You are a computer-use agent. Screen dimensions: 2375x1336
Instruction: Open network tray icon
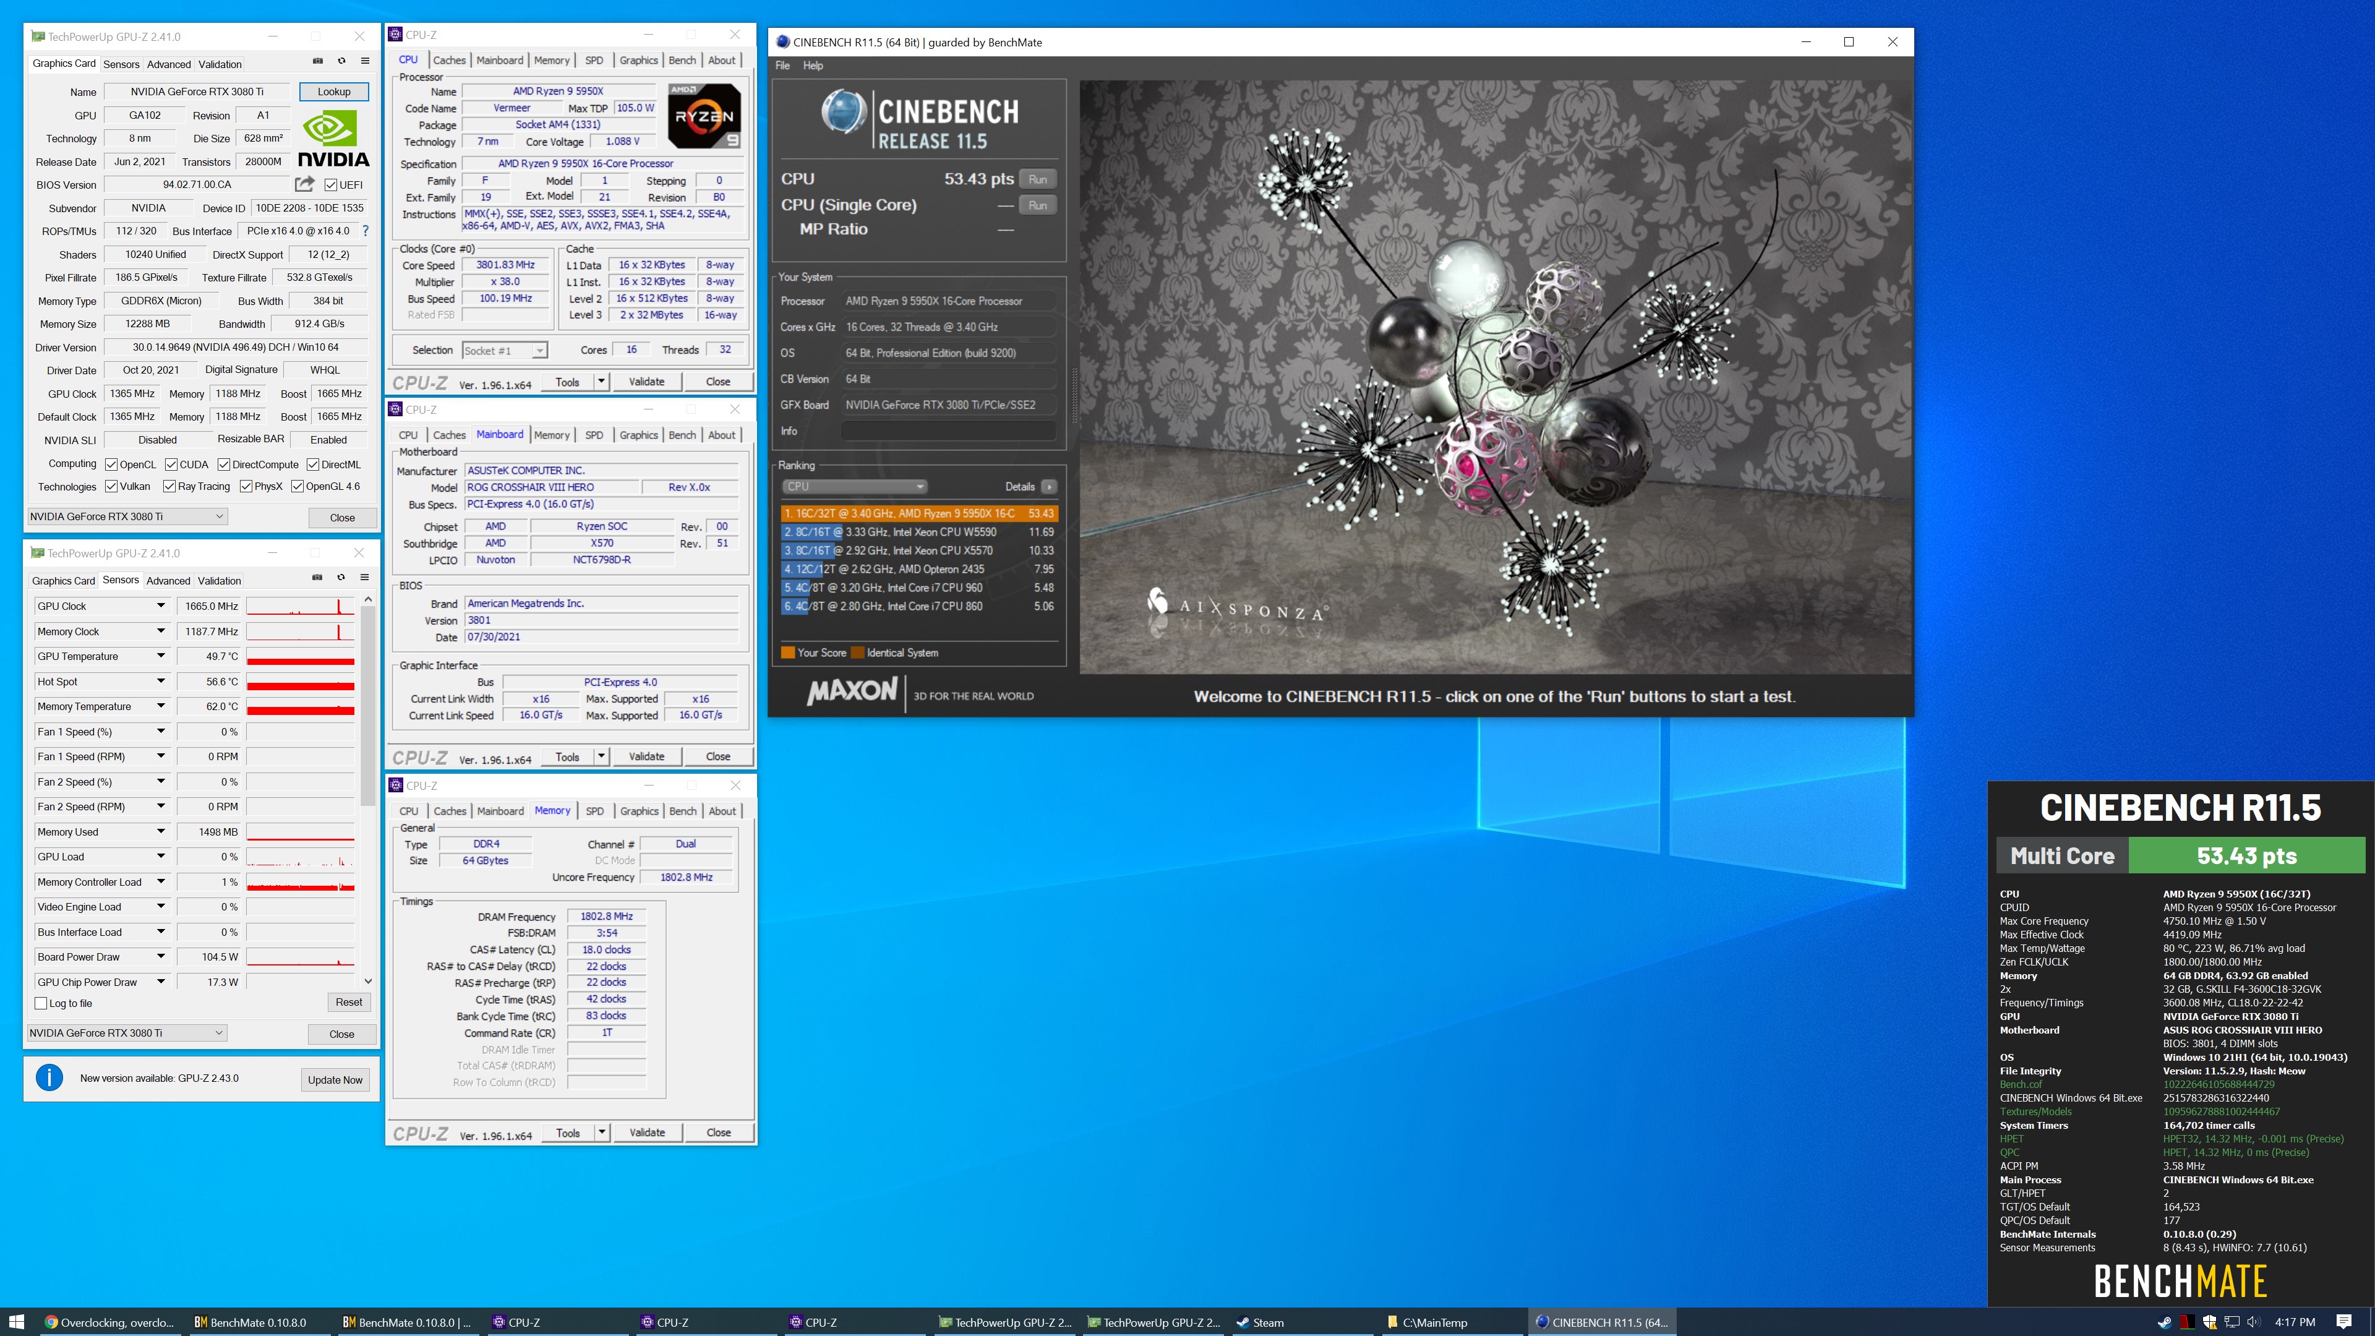click(2232, 1322)
